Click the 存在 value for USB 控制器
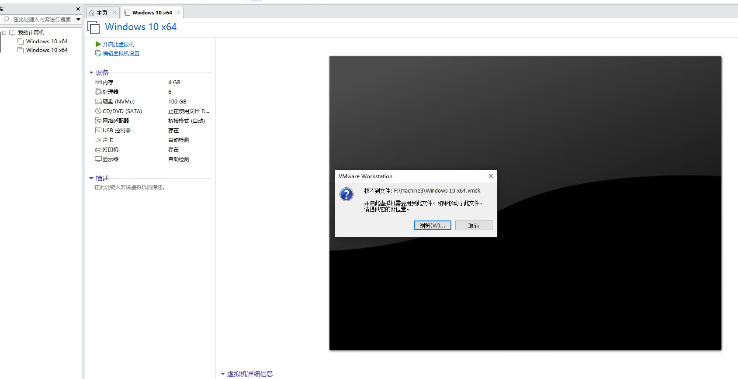738x379 pixels. point(173,130)
